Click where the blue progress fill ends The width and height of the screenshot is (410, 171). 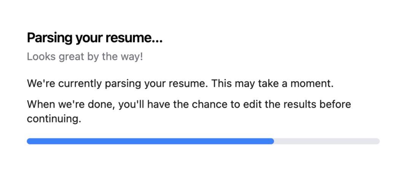click(x=272, y=141)
